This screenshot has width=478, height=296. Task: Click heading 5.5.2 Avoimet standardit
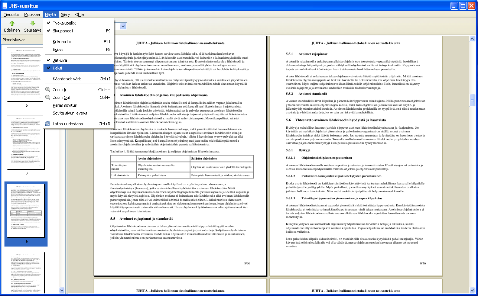(307, 94)
